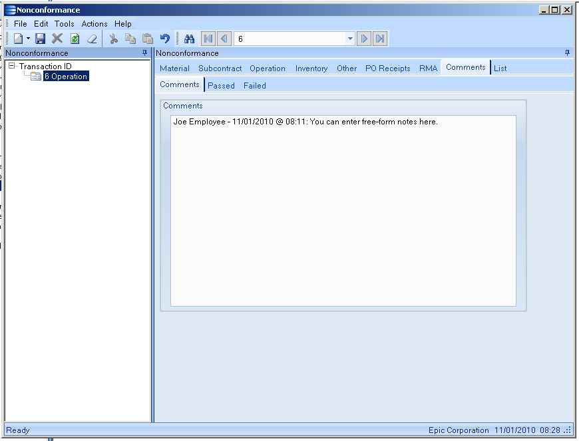Click the 11/01/2010 date in the status bar
This screenshot has height=441, width=579.
coord(514,430)
